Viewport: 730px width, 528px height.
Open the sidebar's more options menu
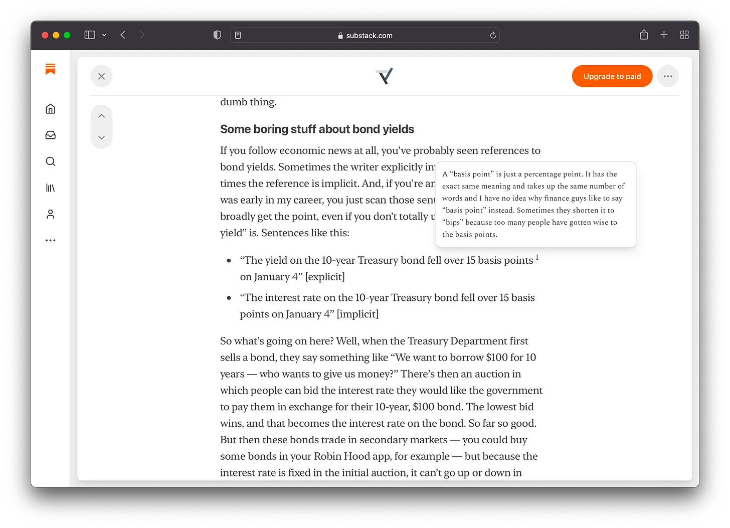pos(50,240)
